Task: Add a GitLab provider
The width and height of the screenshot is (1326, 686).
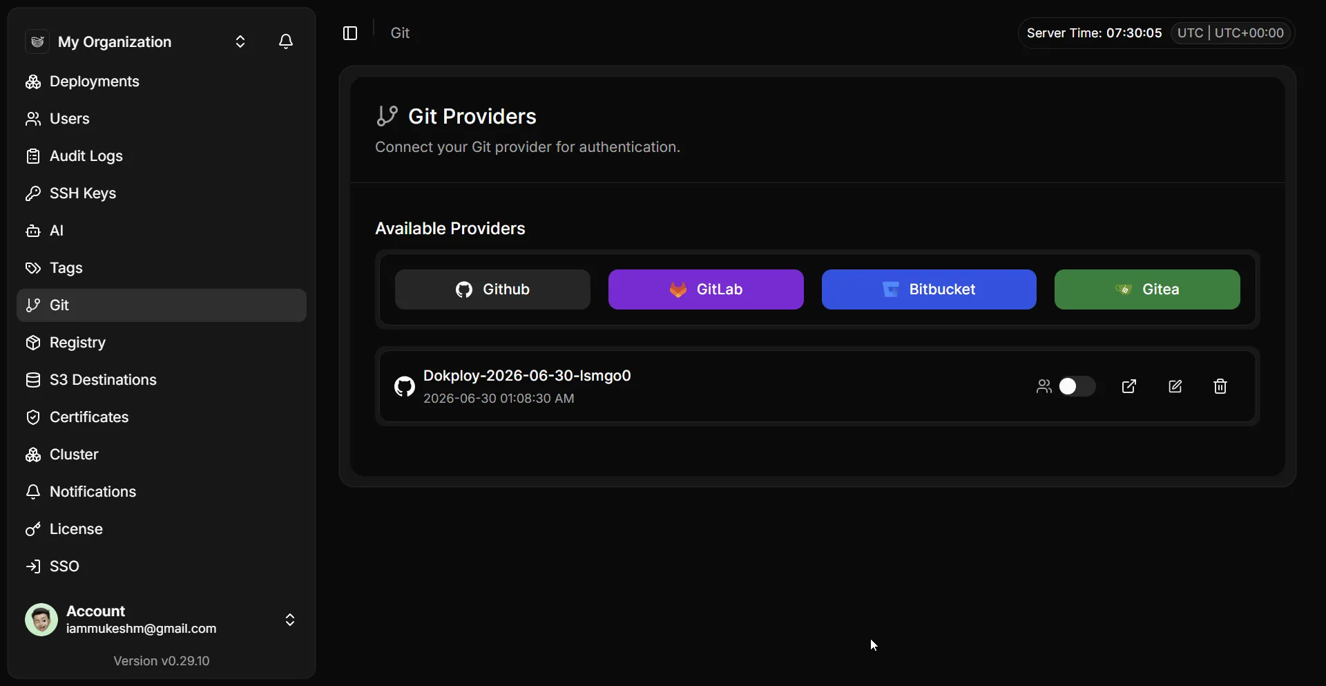Action: (x=706, y=289)
